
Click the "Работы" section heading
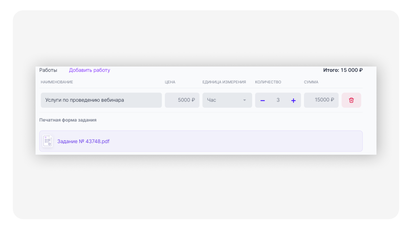click(48, 70)
